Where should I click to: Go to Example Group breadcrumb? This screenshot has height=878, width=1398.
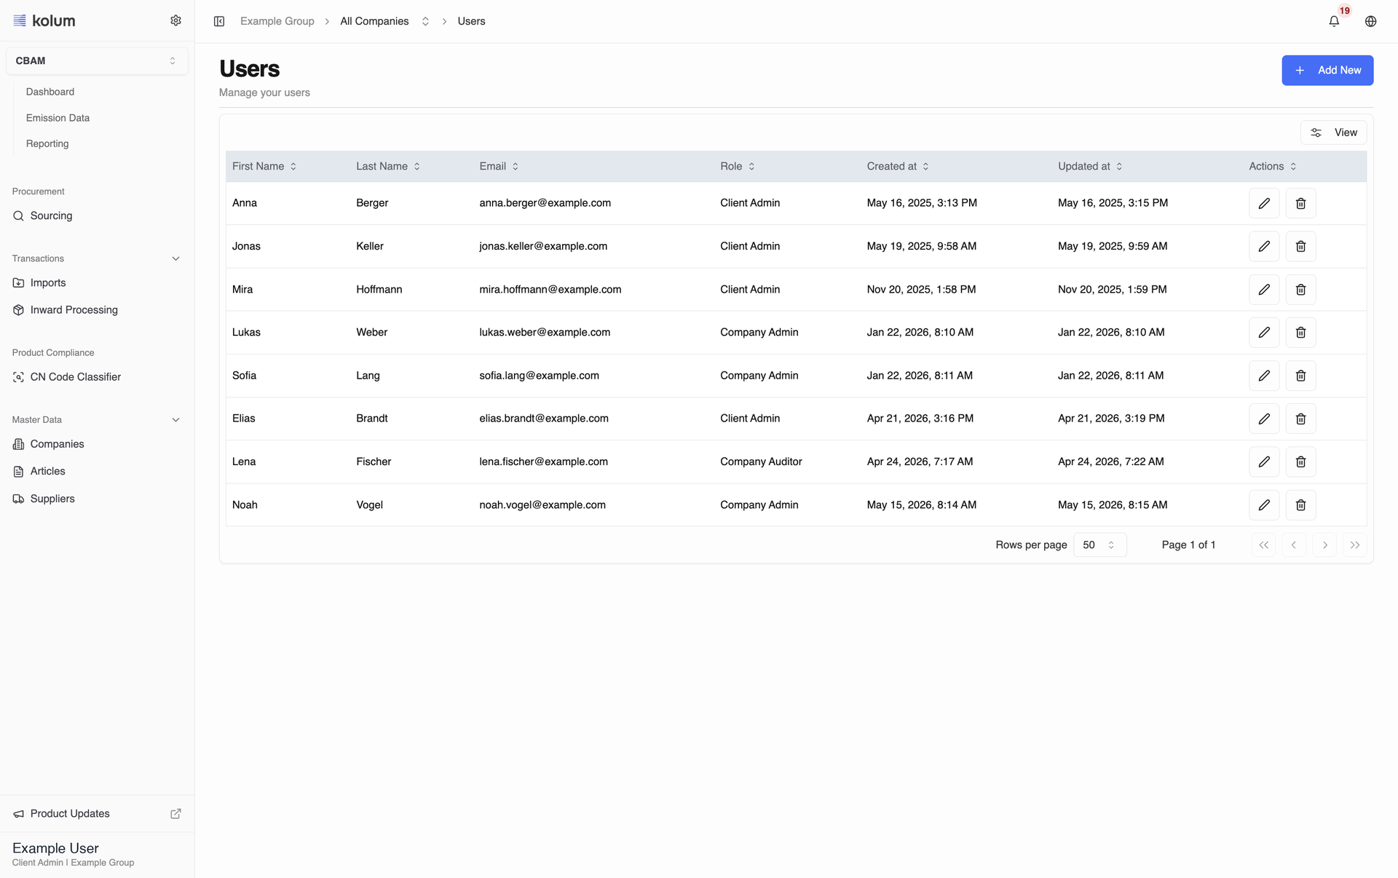pos(277,21)
